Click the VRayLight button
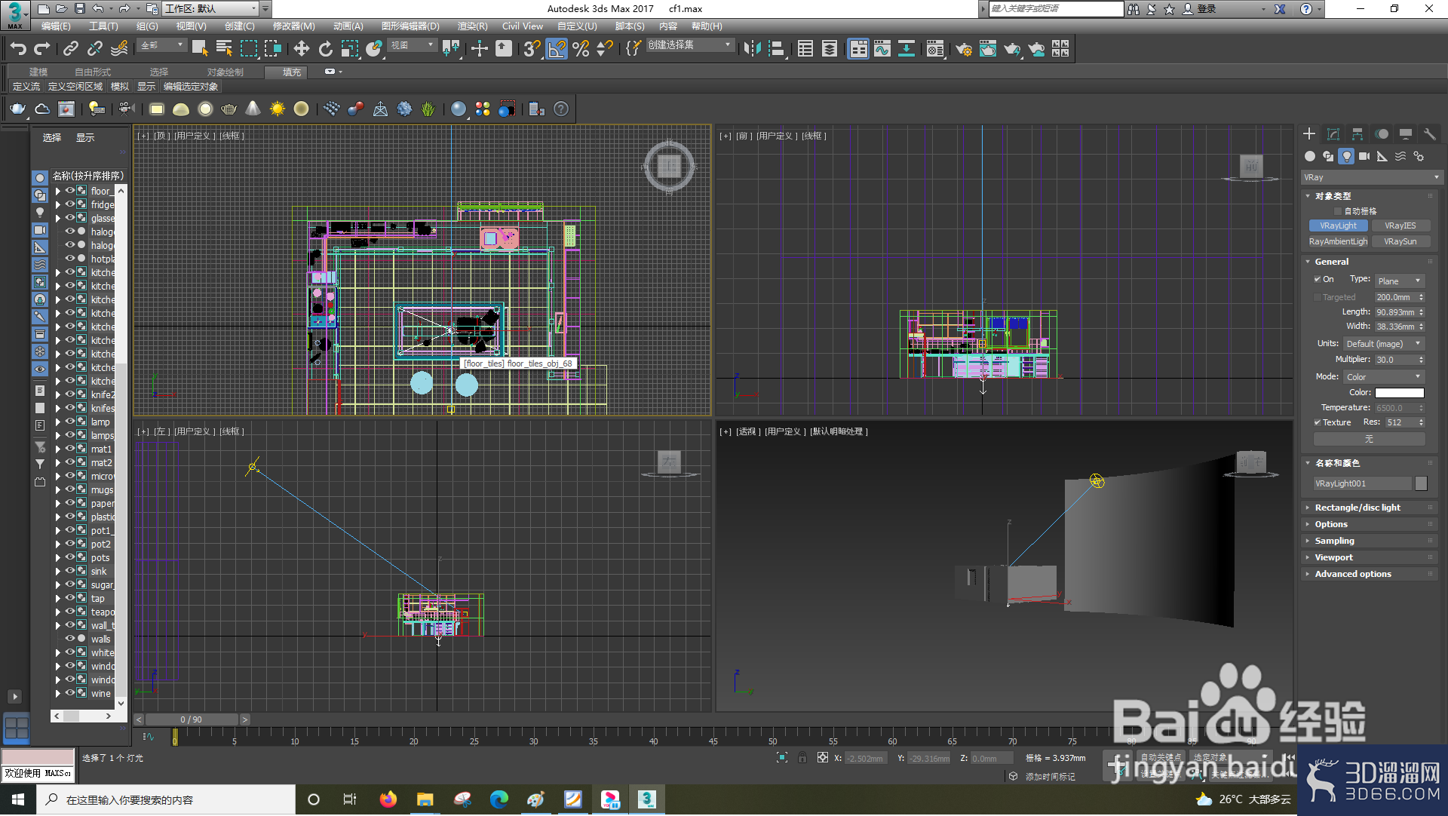The image size is (1448, 816). (x=1338, y=225)
